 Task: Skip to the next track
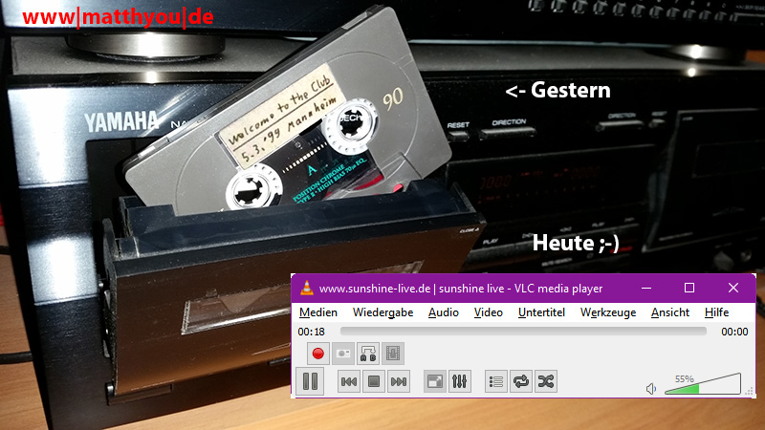pos(399,381)
